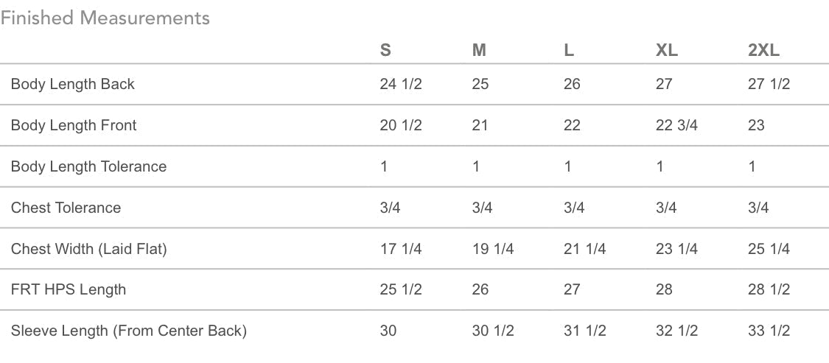Click Sleeve Length (From Center Back) label
Screen dimensions: 829x363
point(129,331)
